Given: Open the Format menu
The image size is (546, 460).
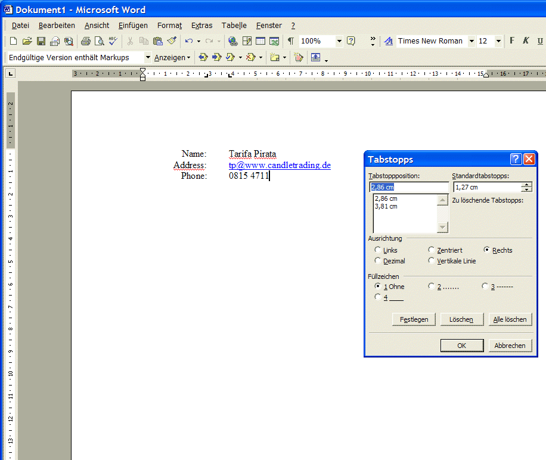Looking at the screenshot, I should 169,26.
